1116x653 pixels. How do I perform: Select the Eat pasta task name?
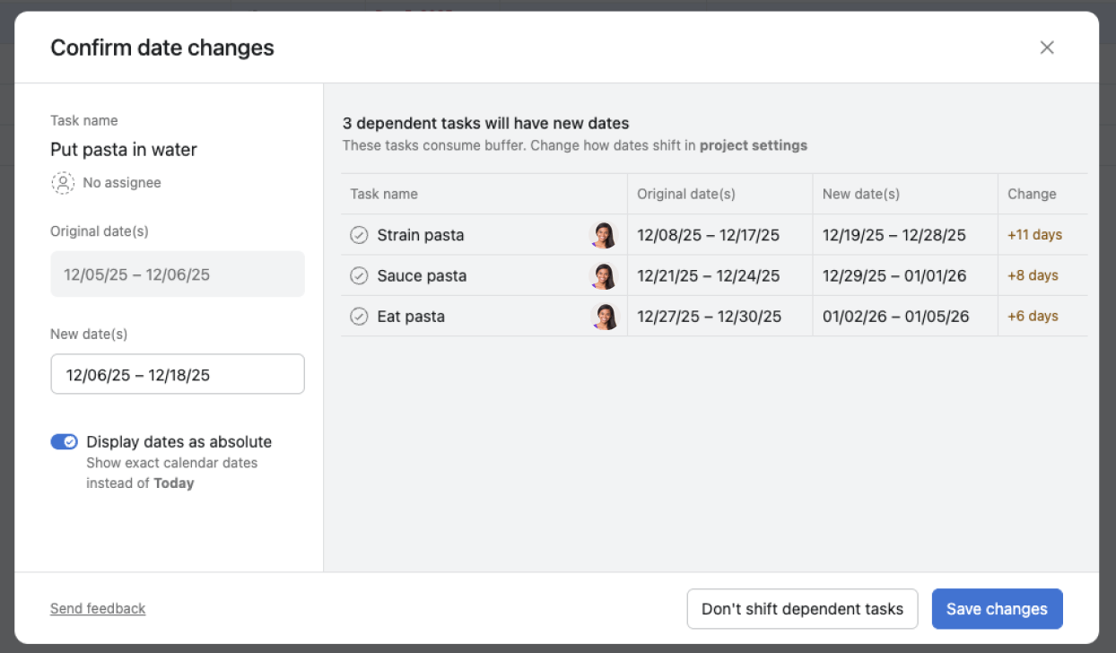pyautogui.click(x=411, y=317)
